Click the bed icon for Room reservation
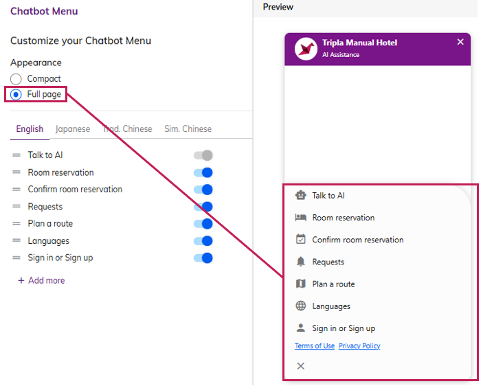This screenshot has height=386, width=483. pos(300,218)
